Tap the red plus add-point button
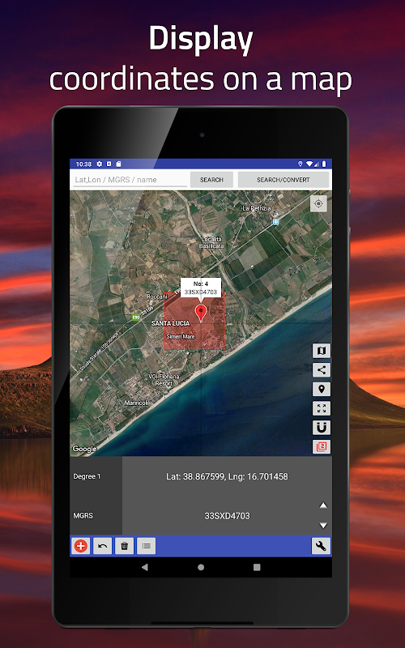This screenshot has width=405, height=648. (x=80, y=546)
